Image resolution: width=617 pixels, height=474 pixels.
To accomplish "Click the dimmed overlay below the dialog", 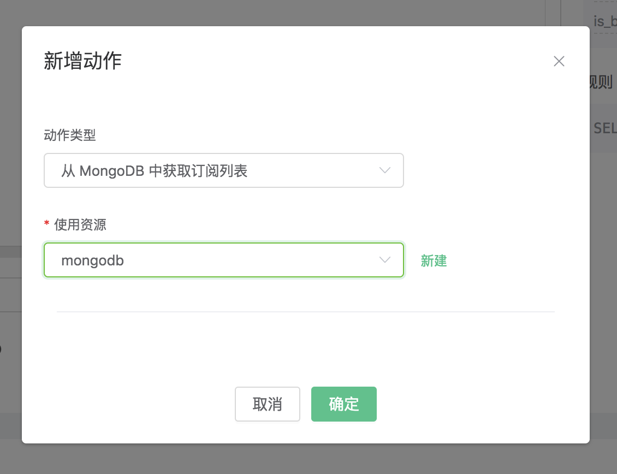I will click(306, 459).
